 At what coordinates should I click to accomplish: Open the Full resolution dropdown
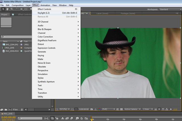(108, 109)
